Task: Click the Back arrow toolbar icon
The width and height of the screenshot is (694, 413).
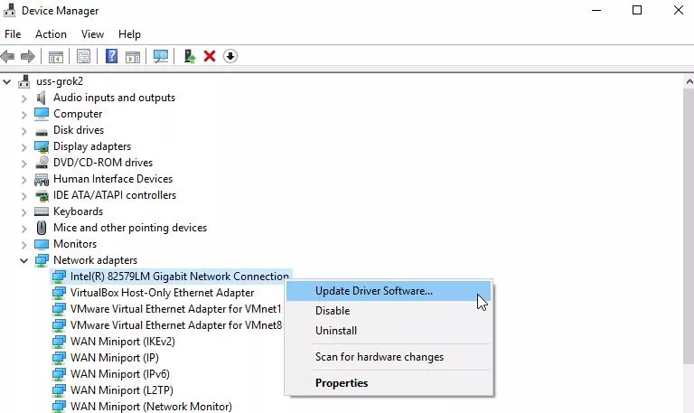Action: point(7,56)
